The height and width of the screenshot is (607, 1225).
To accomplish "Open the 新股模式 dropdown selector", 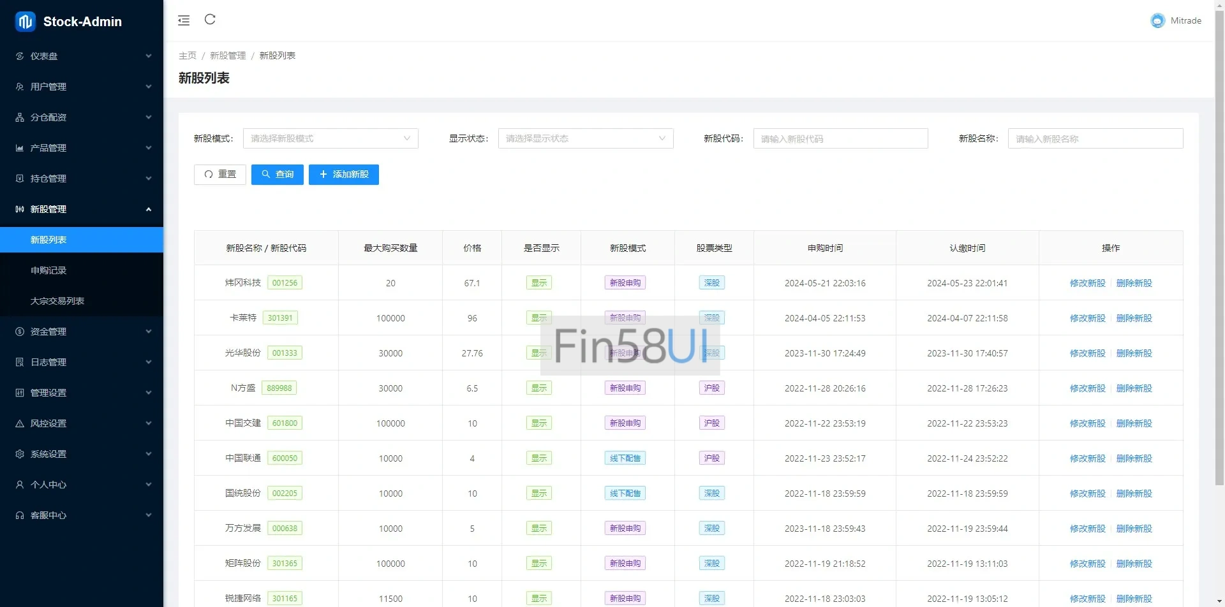I will point(330,138).
